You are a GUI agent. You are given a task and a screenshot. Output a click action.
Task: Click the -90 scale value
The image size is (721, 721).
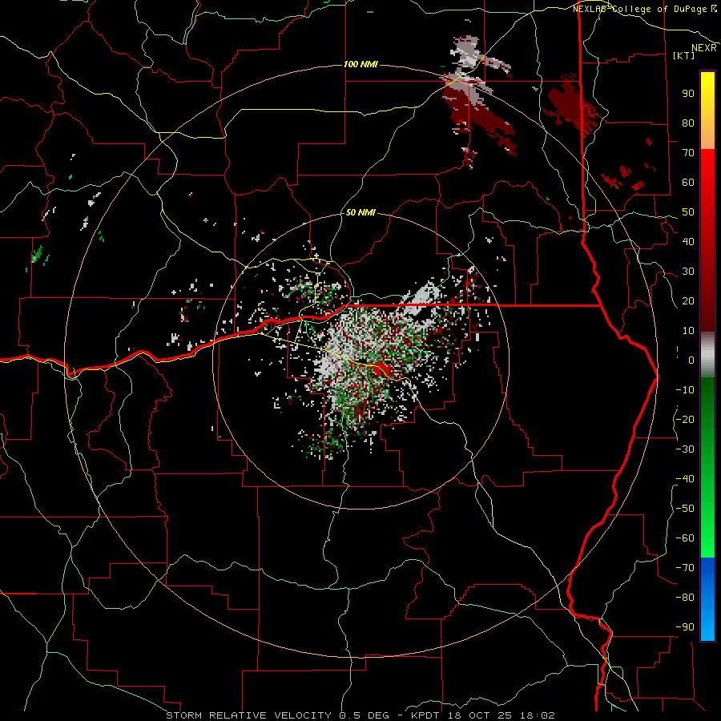[x=685, y=627]
